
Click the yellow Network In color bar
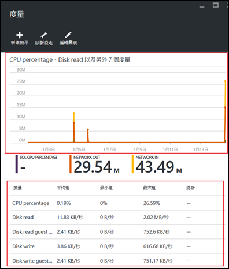(x=132, y=164)
